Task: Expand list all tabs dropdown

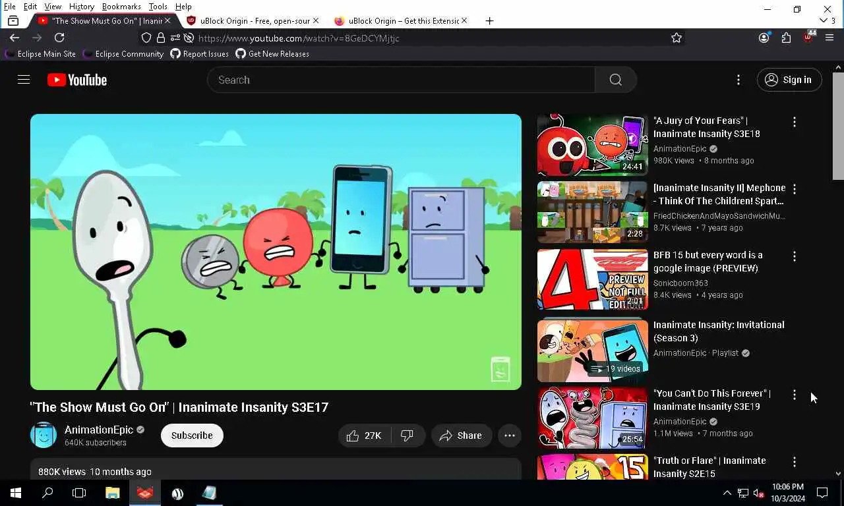Action: 827,21
